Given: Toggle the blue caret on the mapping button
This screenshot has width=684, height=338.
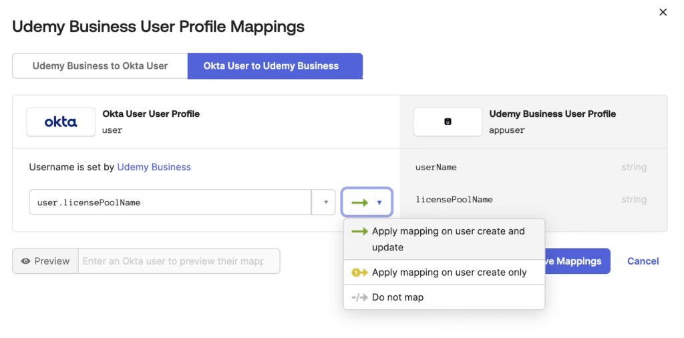Looking at the screenshot, I should [x=379, y=202].
